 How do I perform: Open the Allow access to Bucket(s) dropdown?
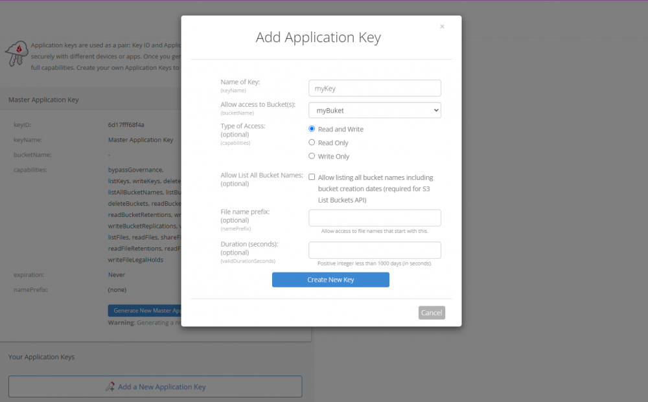[375, 110]
